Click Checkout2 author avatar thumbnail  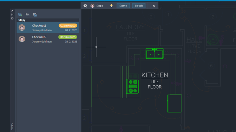pos(22,39)
